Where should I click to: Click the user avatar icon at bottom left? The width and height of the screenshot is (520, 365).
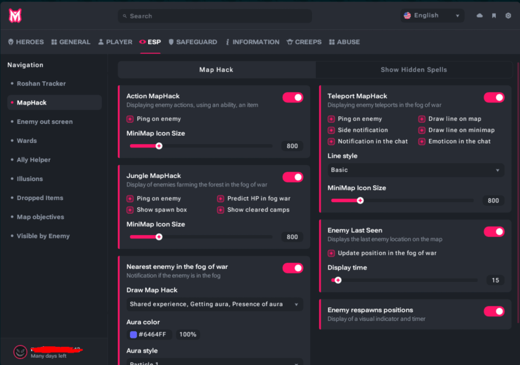click(x=20, y=352)
